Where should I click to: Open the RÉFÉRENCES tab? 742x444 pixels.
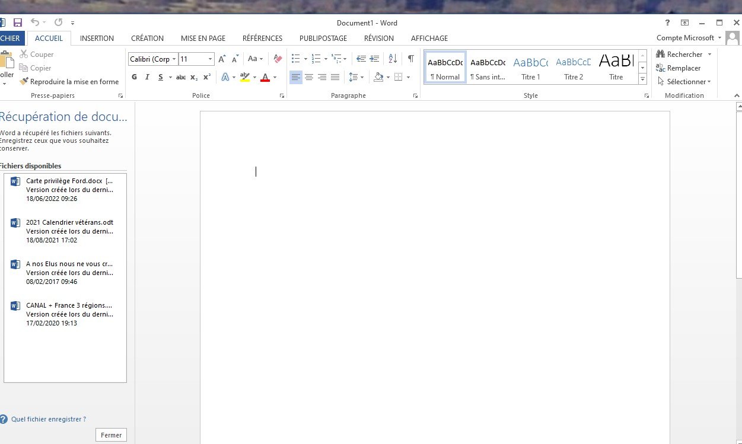click(x=262, y=38)
